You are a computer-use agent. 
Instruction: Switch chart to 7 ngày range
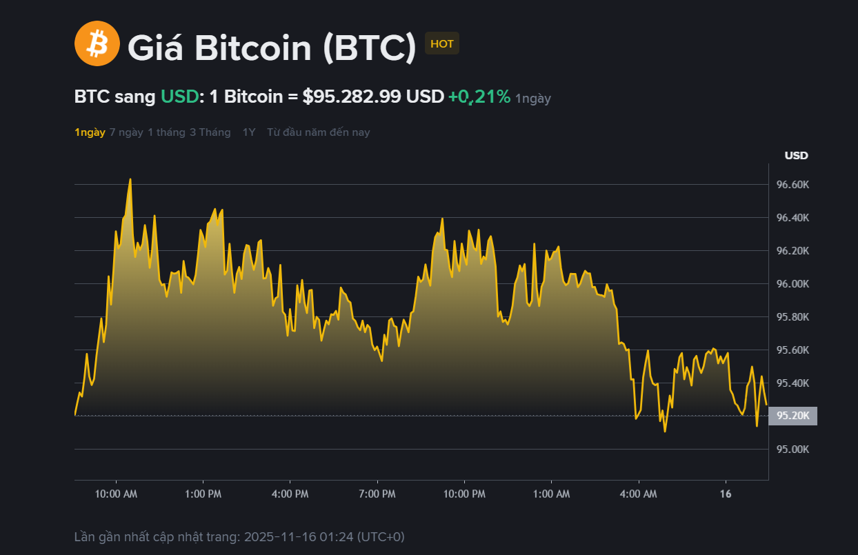126,132
